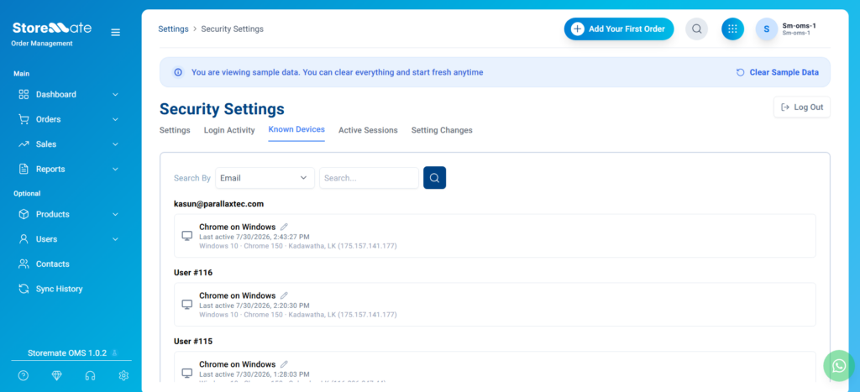Open the Search By Email dropdown
Viewport: 860px width, 392px height.
pos(265,178)
